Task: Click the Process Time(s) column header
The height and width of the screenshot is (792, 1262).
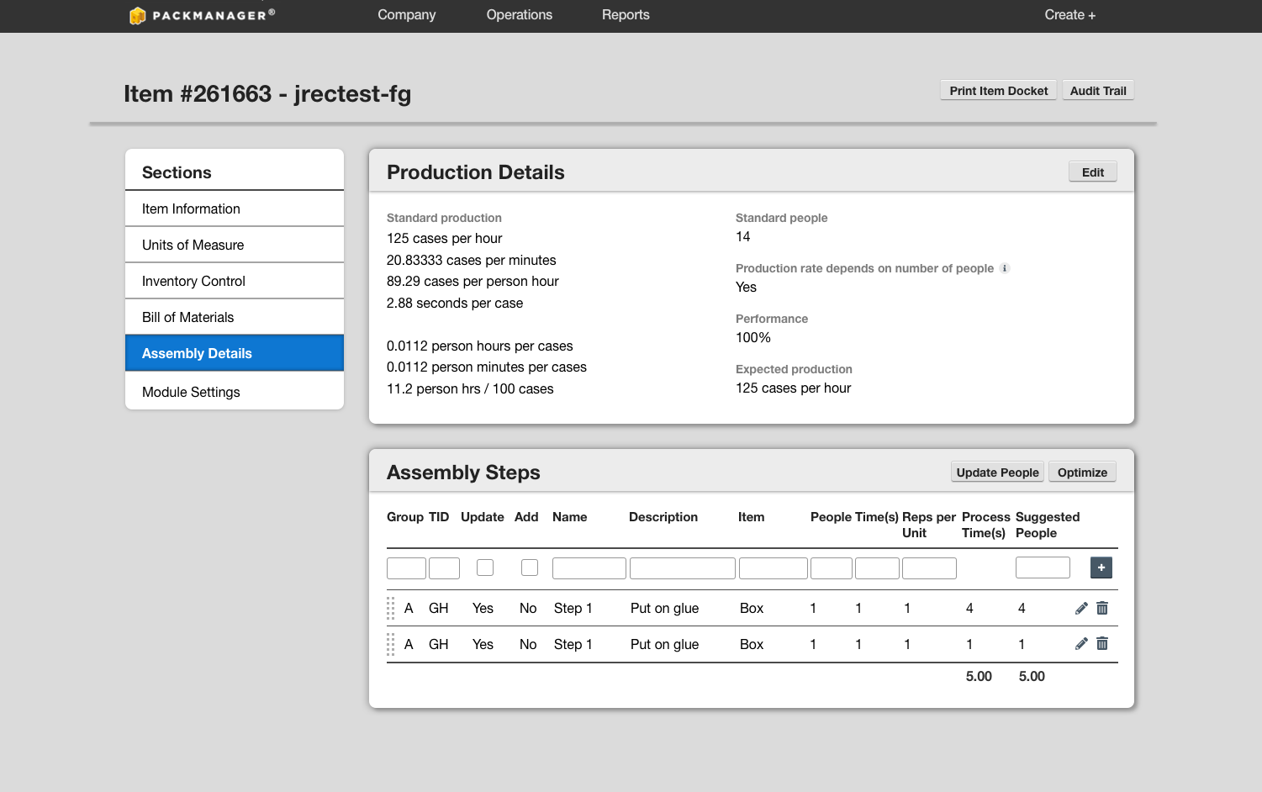Action: pyautogui.click(x=985, y=525)
